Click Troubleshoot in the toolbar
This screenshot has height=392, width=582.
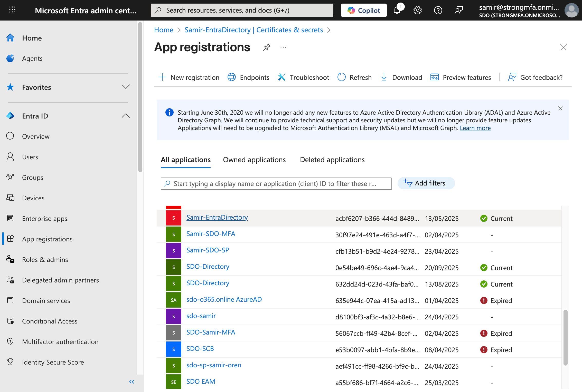[303, 77]
